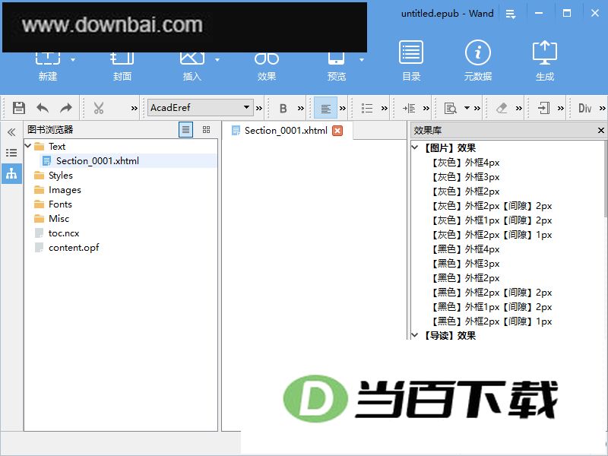
Task: Open content.opf in the book browser
Action: coord(74,248)
